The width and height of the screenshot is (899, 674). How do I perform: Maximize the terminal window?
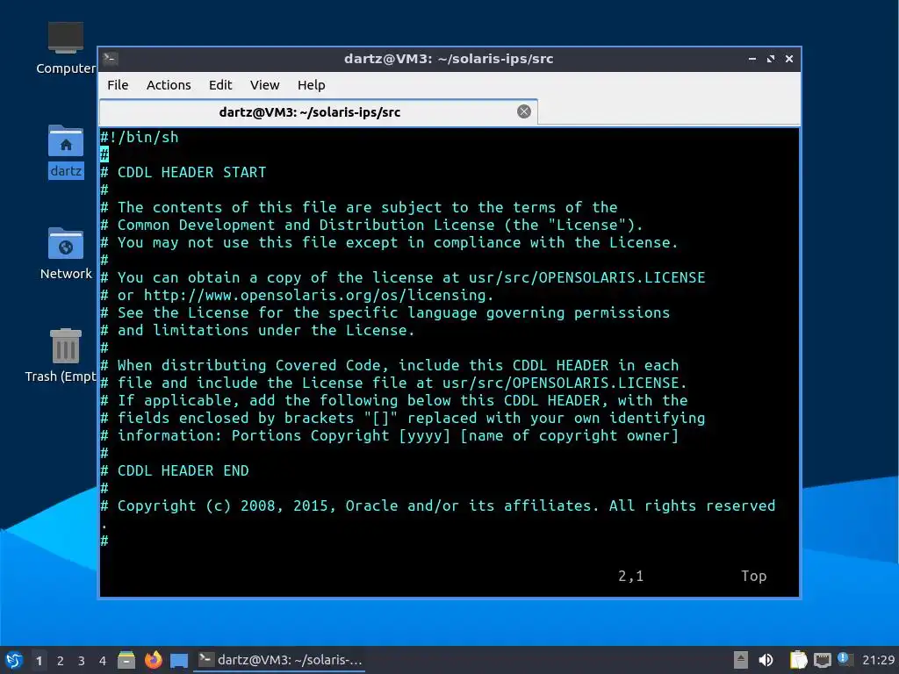[x=771, y=59]
